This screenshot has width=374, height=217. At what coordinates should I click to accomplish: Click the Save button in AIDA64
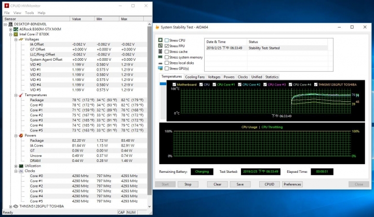[240, 184]
